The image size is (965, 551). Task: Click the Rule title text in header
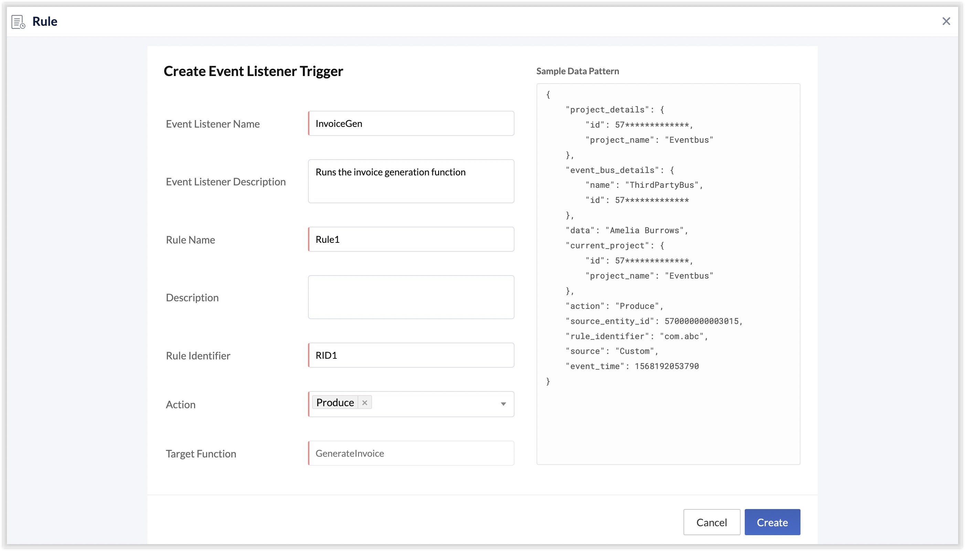click(x=45, y=21)
